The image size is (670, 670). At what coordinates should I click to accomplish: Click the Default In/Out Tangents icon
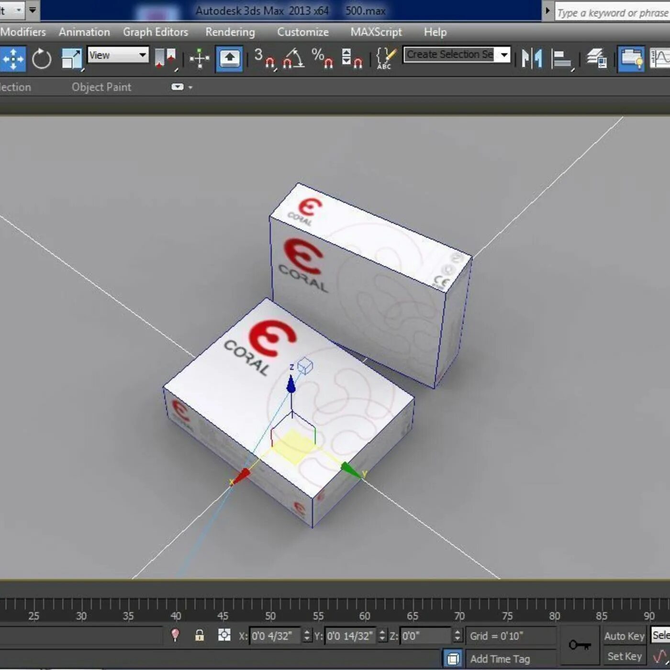click(x=660, y=656)
